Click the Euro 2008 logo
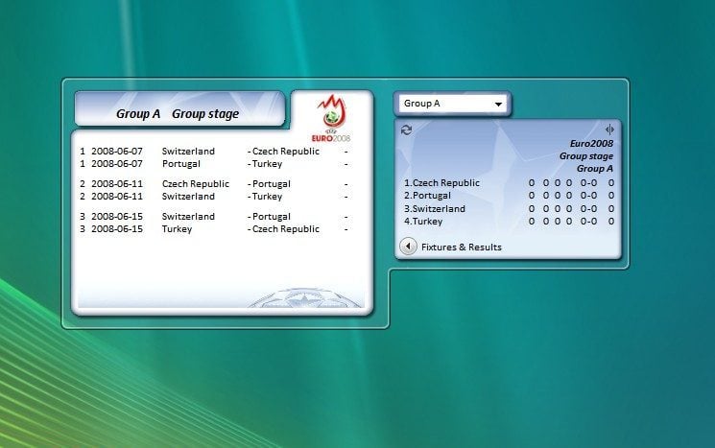This screenshot has width=715, height=448. pyautogui.click(x=332, y=117)
